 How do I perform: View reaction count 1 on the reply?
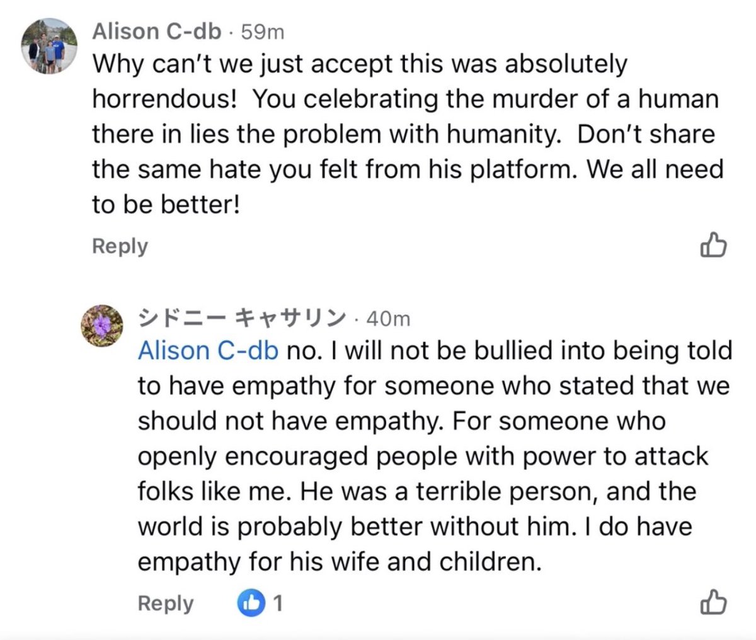click(x=277, y=603)
